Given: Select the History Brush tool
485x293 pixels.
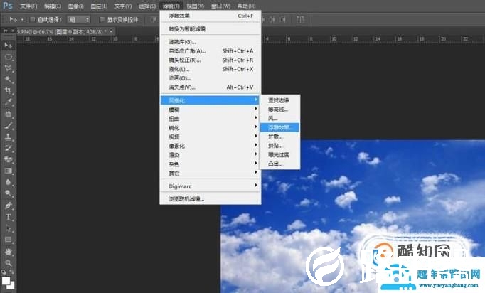Looking at the screenshot, I should click(9, 148).
